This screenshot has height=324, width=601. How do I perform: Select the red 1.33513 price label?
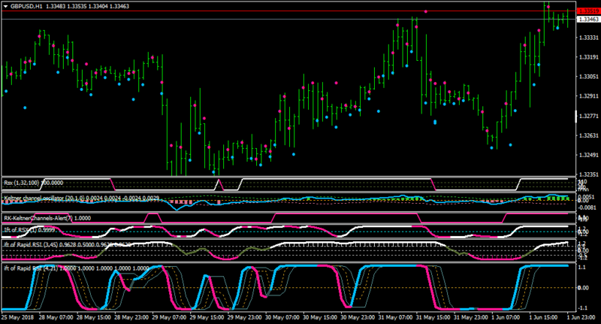[587, 11]
